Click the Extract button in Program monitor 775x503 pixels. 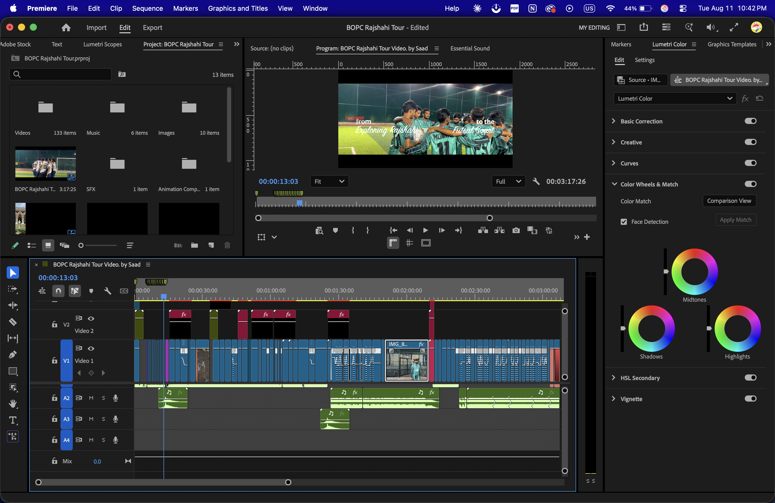[499, 230]
